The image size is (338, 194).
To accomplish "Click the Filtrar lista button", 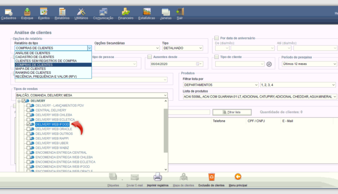I will click(x=232, y=112).
